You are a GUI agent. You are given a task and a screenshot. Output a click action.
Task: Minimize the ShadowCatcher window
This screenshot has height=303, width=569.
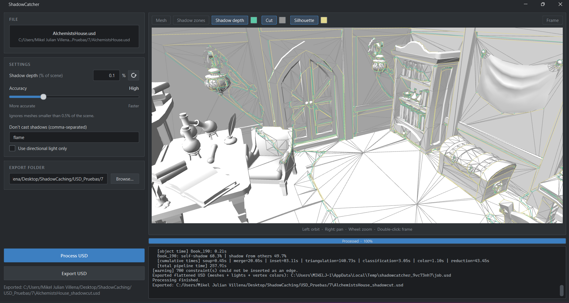point(526,4)
